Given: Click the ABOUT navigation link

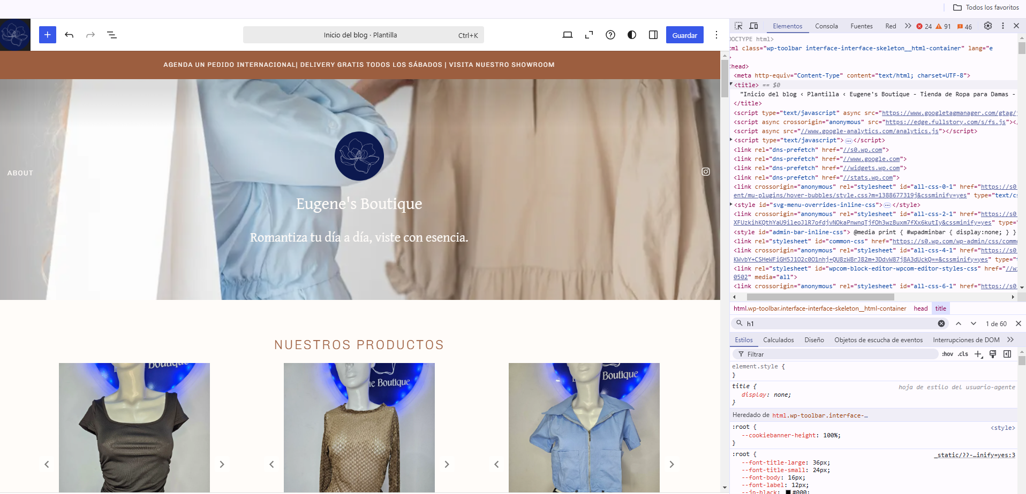Looking at the screenshot, I should pos(20,173).
